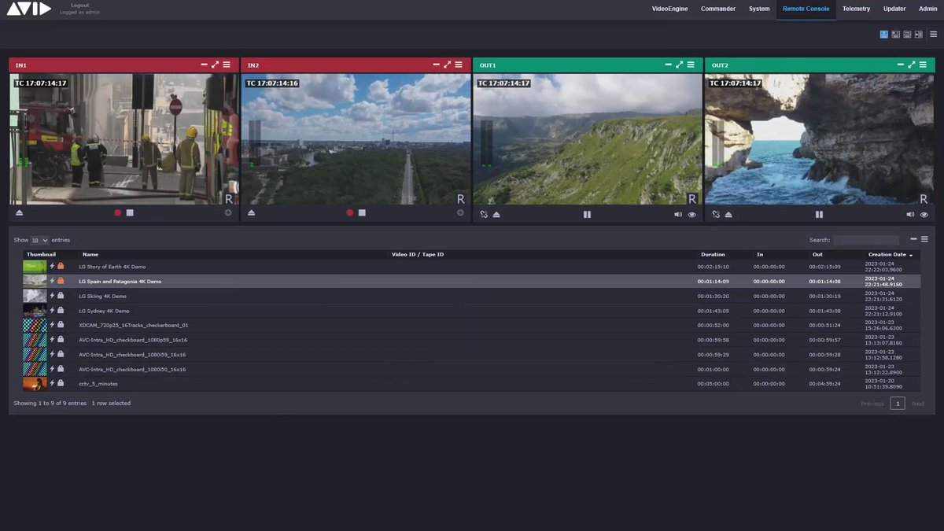Pause playback on OUT1 channel
The image size is (944, 531).
tap(587, 214)
